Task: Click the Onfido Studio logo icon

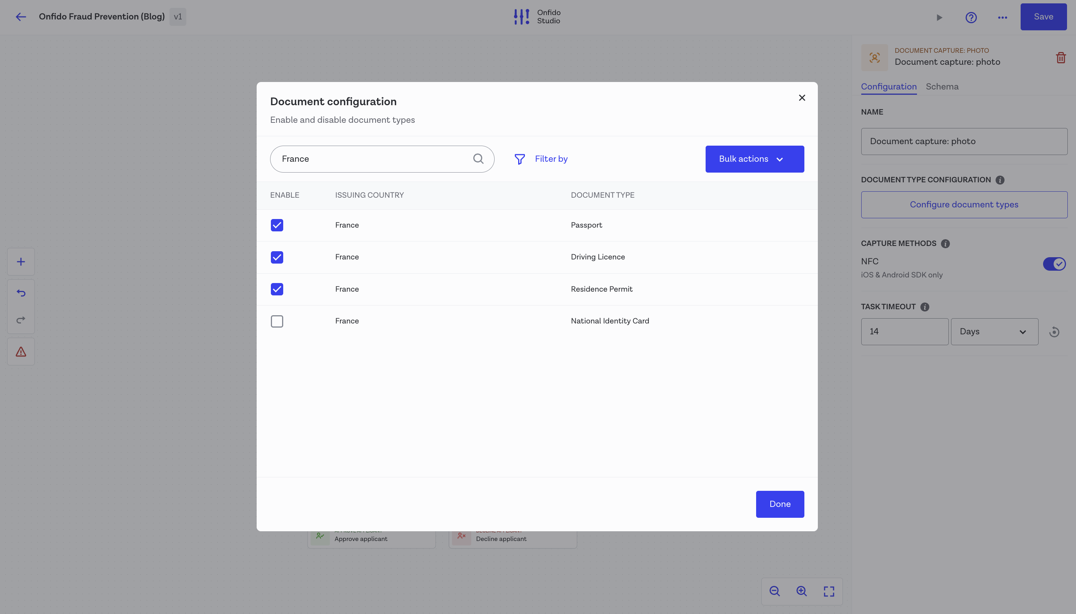Action: point(522,17)
